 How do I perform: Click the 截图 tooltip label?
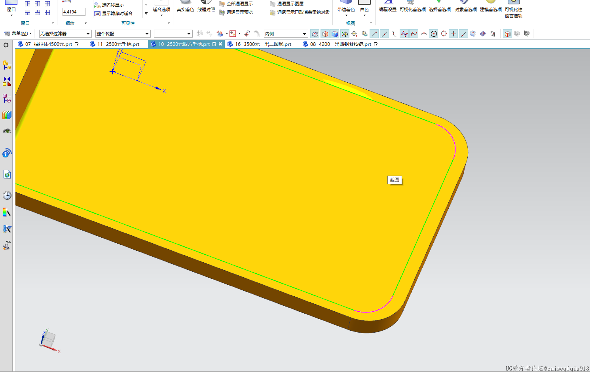coord(395,180)
